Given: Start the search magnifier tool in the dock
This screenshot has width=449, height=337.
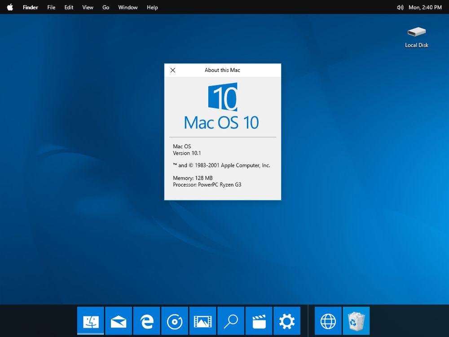Looking at the screenshot, I should tap(231, 321).
